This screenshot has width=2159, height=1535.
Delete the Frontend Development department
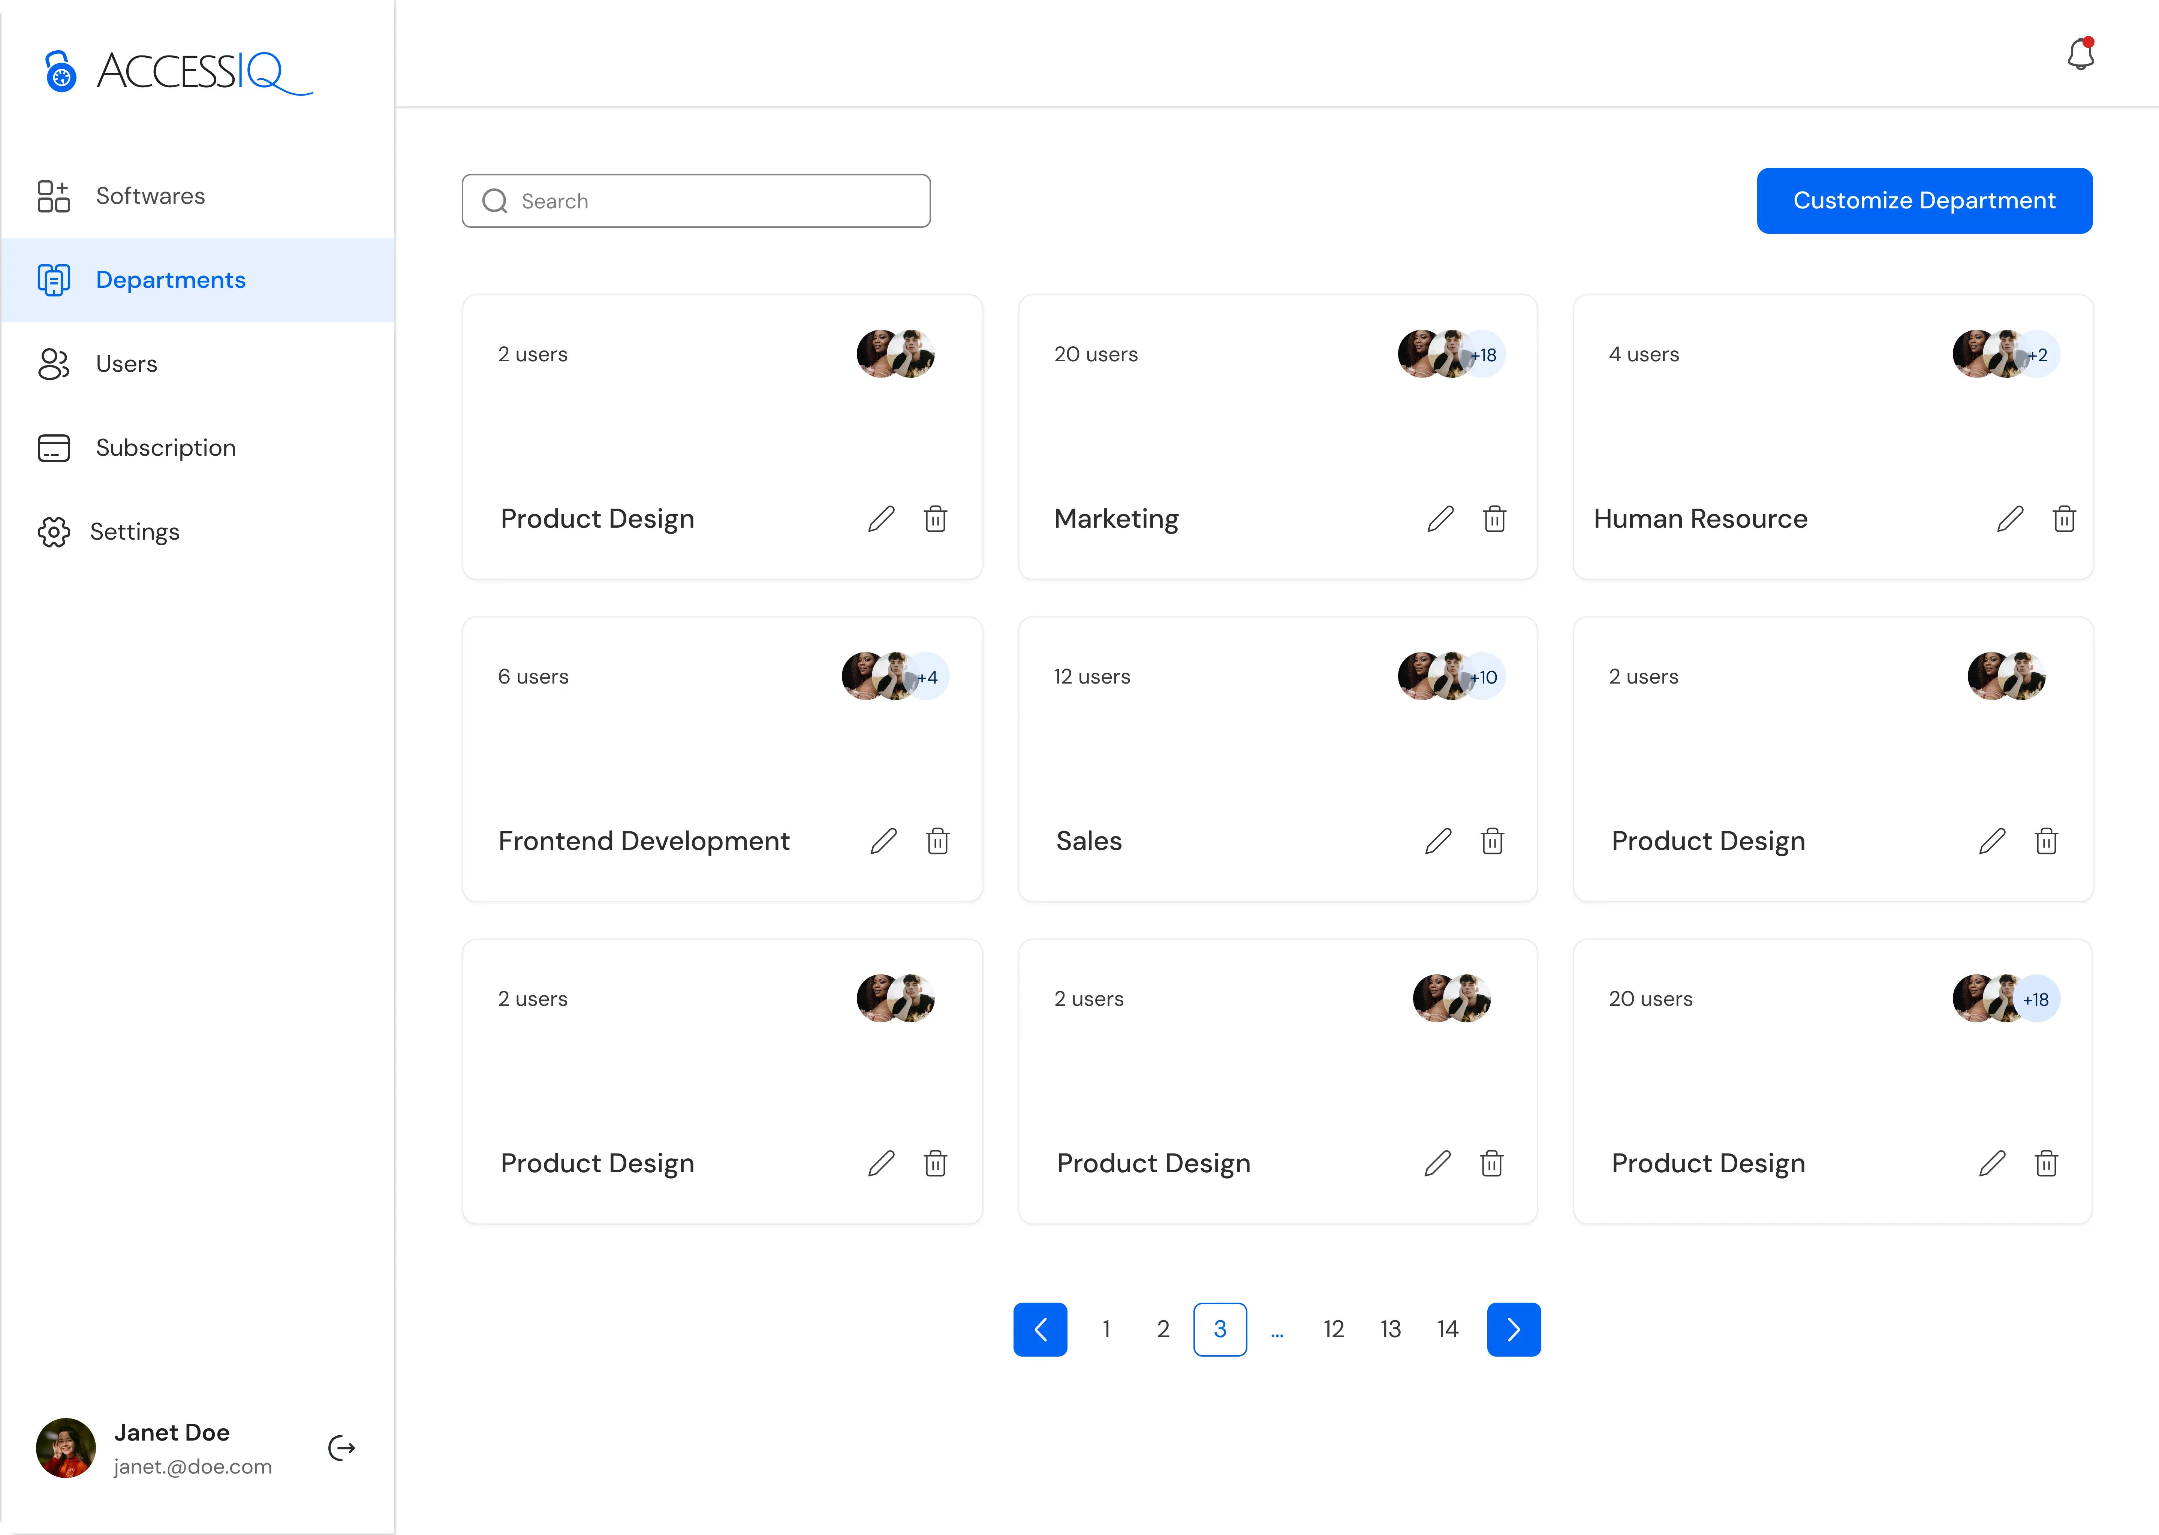tap(937, 841)
